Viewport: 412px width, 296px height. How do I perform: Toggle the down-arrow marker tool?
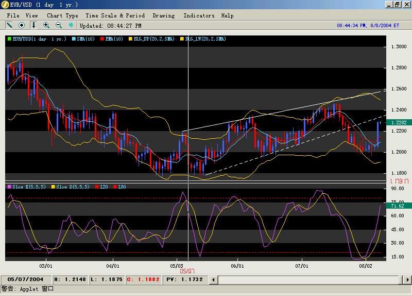pyautogui.click(x=33, y=25)
